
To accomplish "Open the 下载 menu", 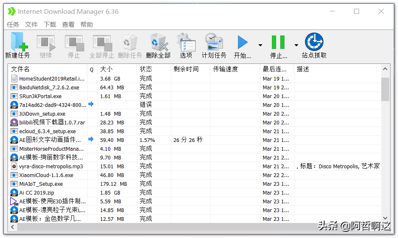I will tap(50, 25).
